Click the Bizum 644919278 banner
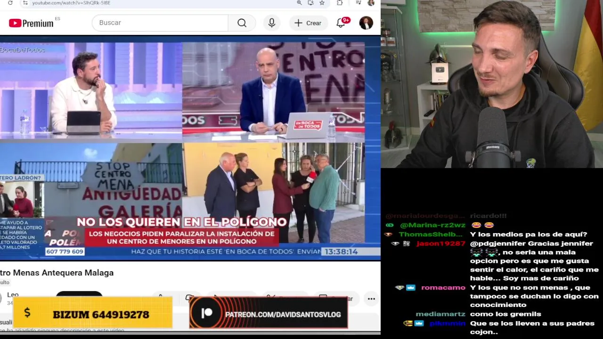603x339 pixels. click(x=93, y=313)
